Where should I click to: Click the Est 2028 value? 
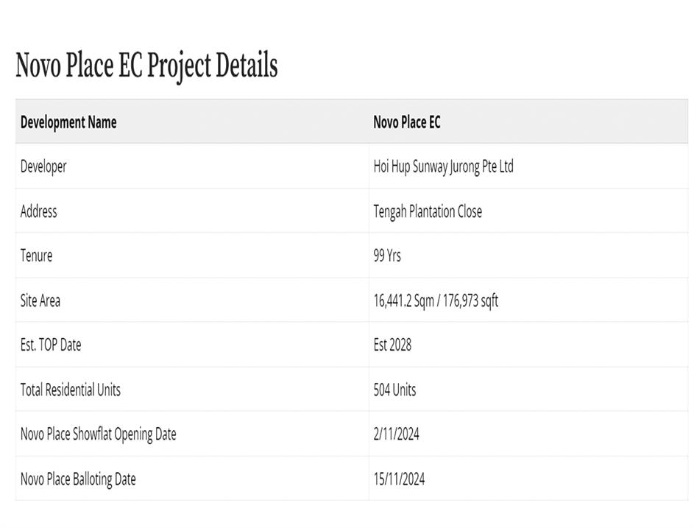[392, 345]
